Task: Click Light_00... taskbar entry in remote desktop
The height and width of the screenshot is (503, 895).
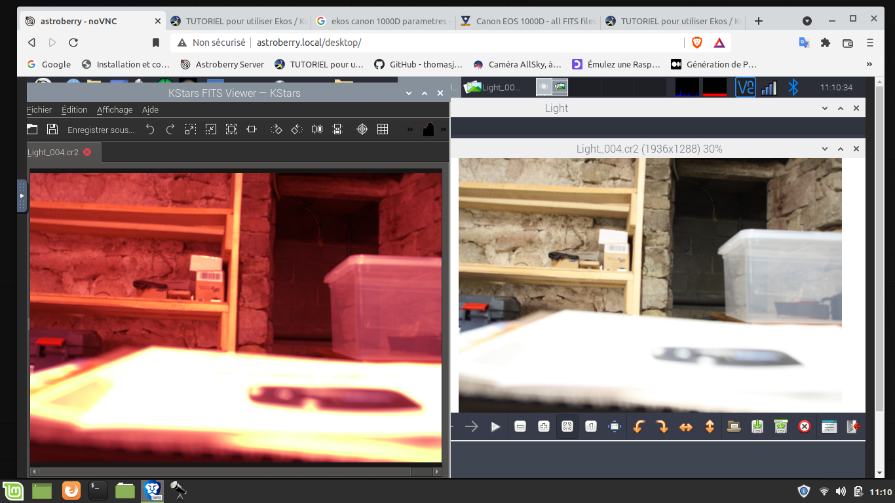Action: tap(493, 87)
